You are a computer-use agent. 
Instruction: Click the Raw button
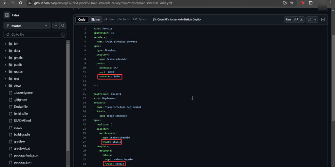click(x=288, y=20)
